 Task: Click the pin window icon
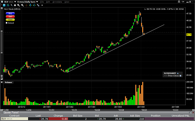click(x=183, y=2)
